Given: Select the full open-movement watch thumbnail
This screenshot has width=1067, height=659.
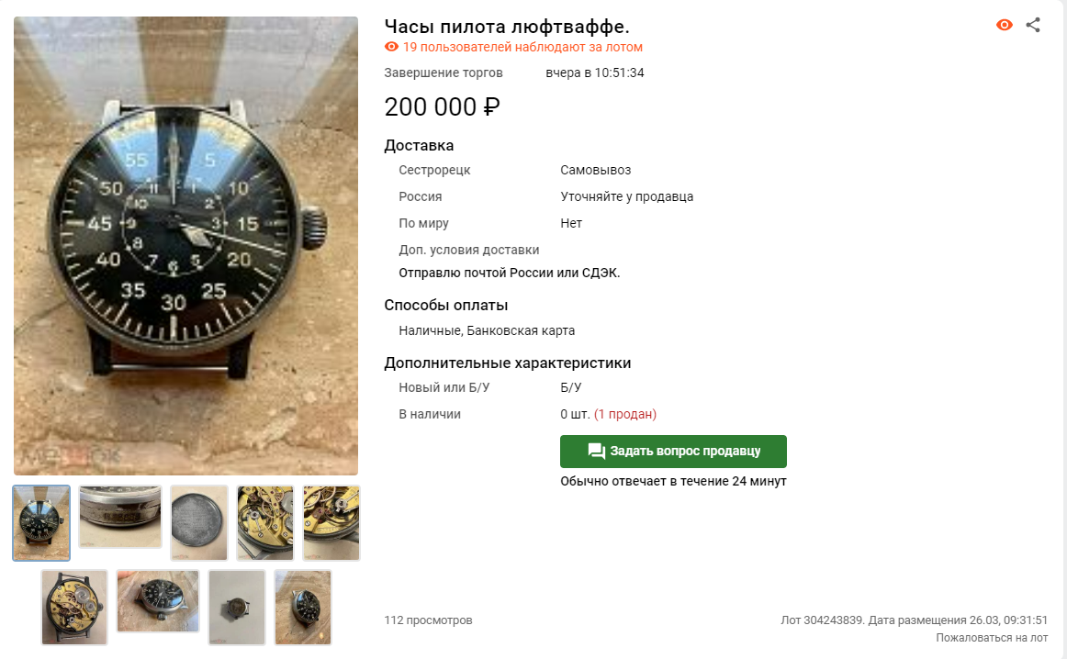Looking at the screenshot, I should click(74, 608).
